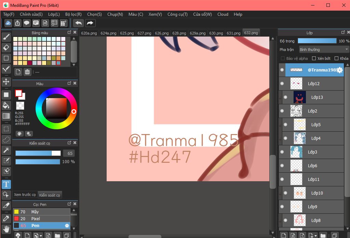This screenshot has height=238, width=350.
Task: Hide the Lớp2 layer
Action: coord(282,111)
